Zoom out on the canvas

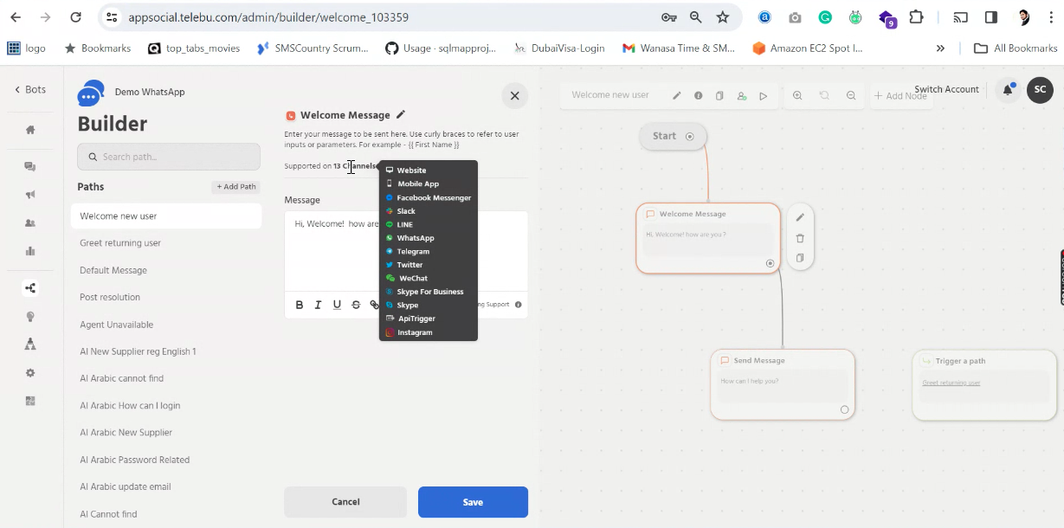[x=851, y=96]
